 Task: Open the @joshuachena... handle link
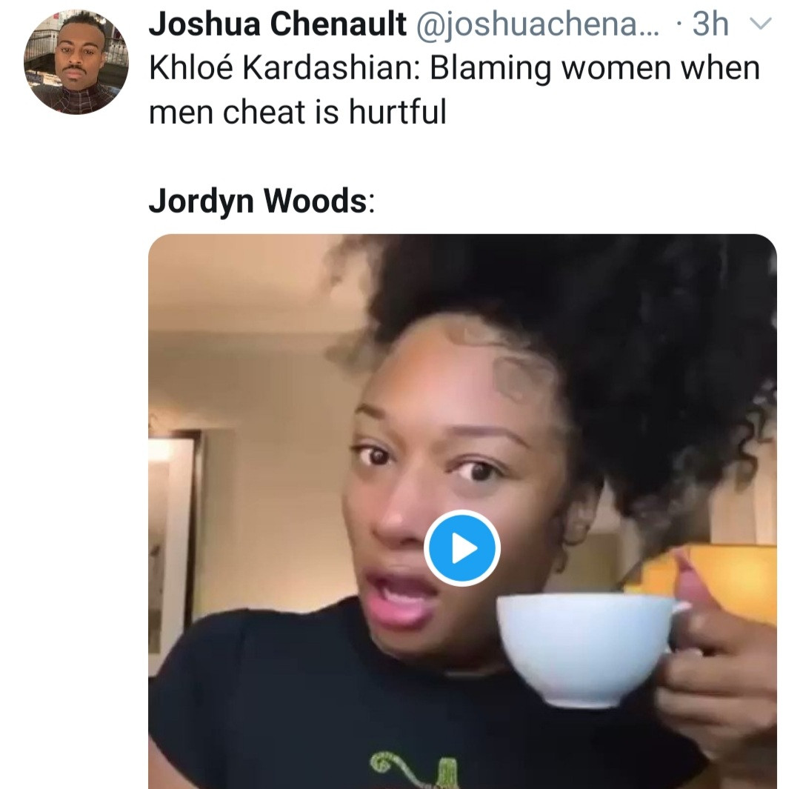pyautogui.click(x=538, y=24)
